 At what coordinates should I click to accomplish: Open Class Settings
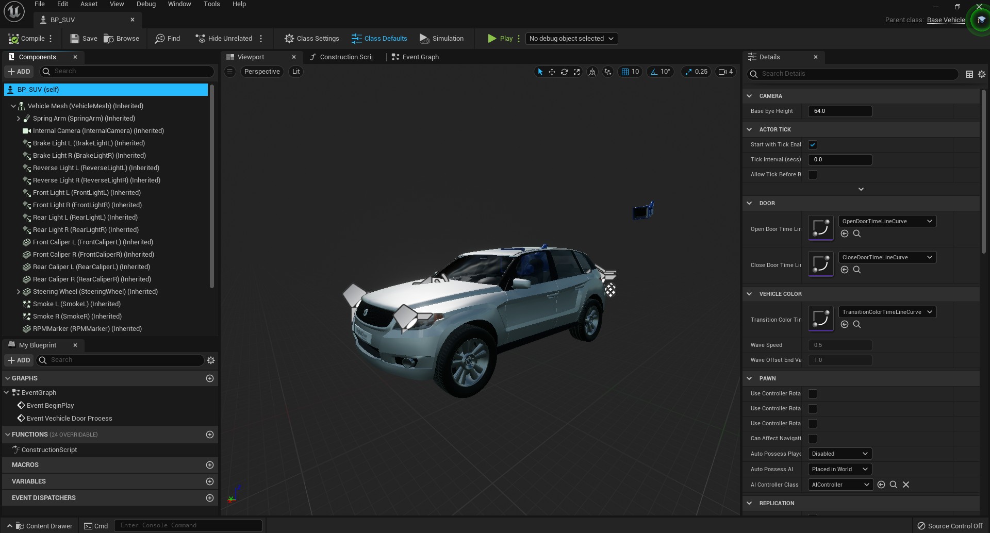pyautogui.click(x=311, y=38)
